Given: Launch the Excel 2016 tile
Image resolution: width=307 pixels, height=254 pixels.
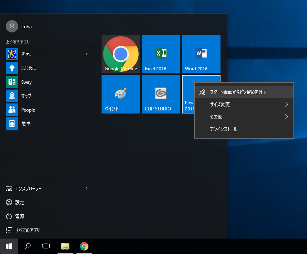Looking at the screenshot, I should (161, 54).
